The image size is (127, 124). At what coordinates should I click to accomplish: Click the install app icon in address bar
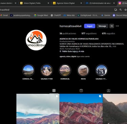(115, 10)
